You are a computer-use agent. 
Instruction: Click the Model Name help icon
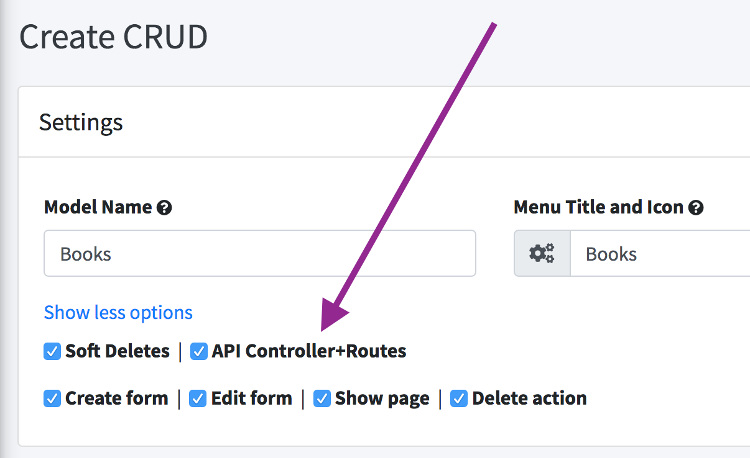coord(164,208)
